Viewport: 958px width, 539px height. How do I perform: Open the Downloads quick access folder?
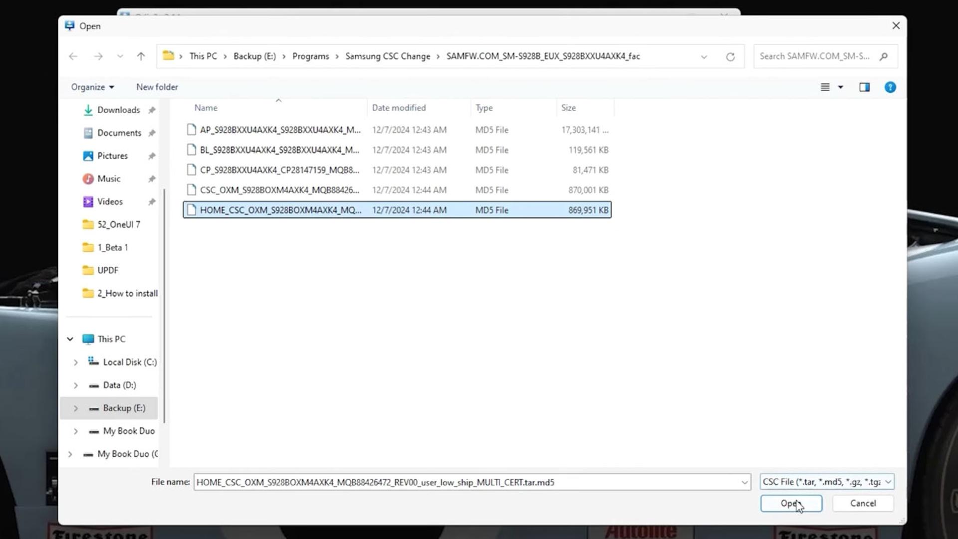[118, 110]
